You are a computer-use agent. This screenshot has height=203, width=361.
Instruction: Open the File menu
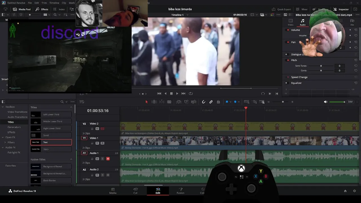[30, 3]
